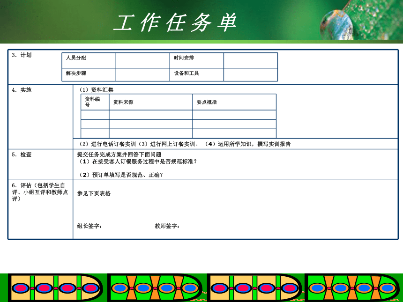Viewport: 403px width, 302px height.
Task: Click the first empty cell under 资料来源
Action: [x=151, y=115]
